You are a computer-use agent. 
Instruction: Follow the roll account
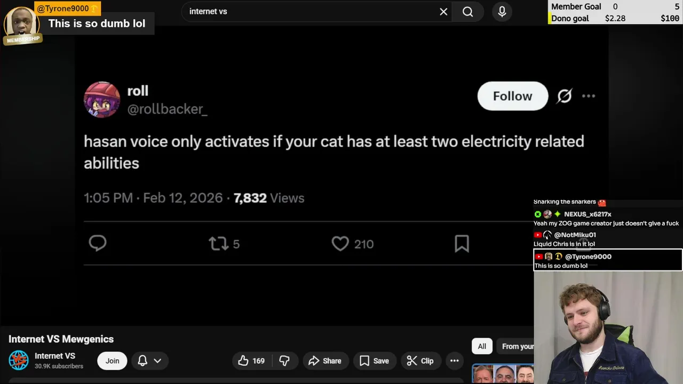[512, 96]
